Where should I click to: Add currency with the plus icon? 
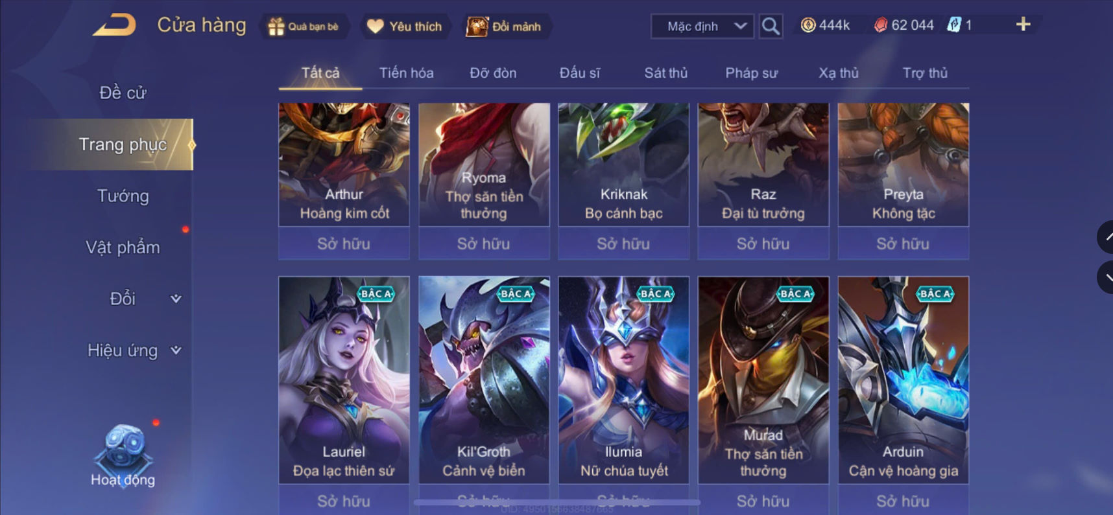pyautogui.click(x=1023, y=25)
